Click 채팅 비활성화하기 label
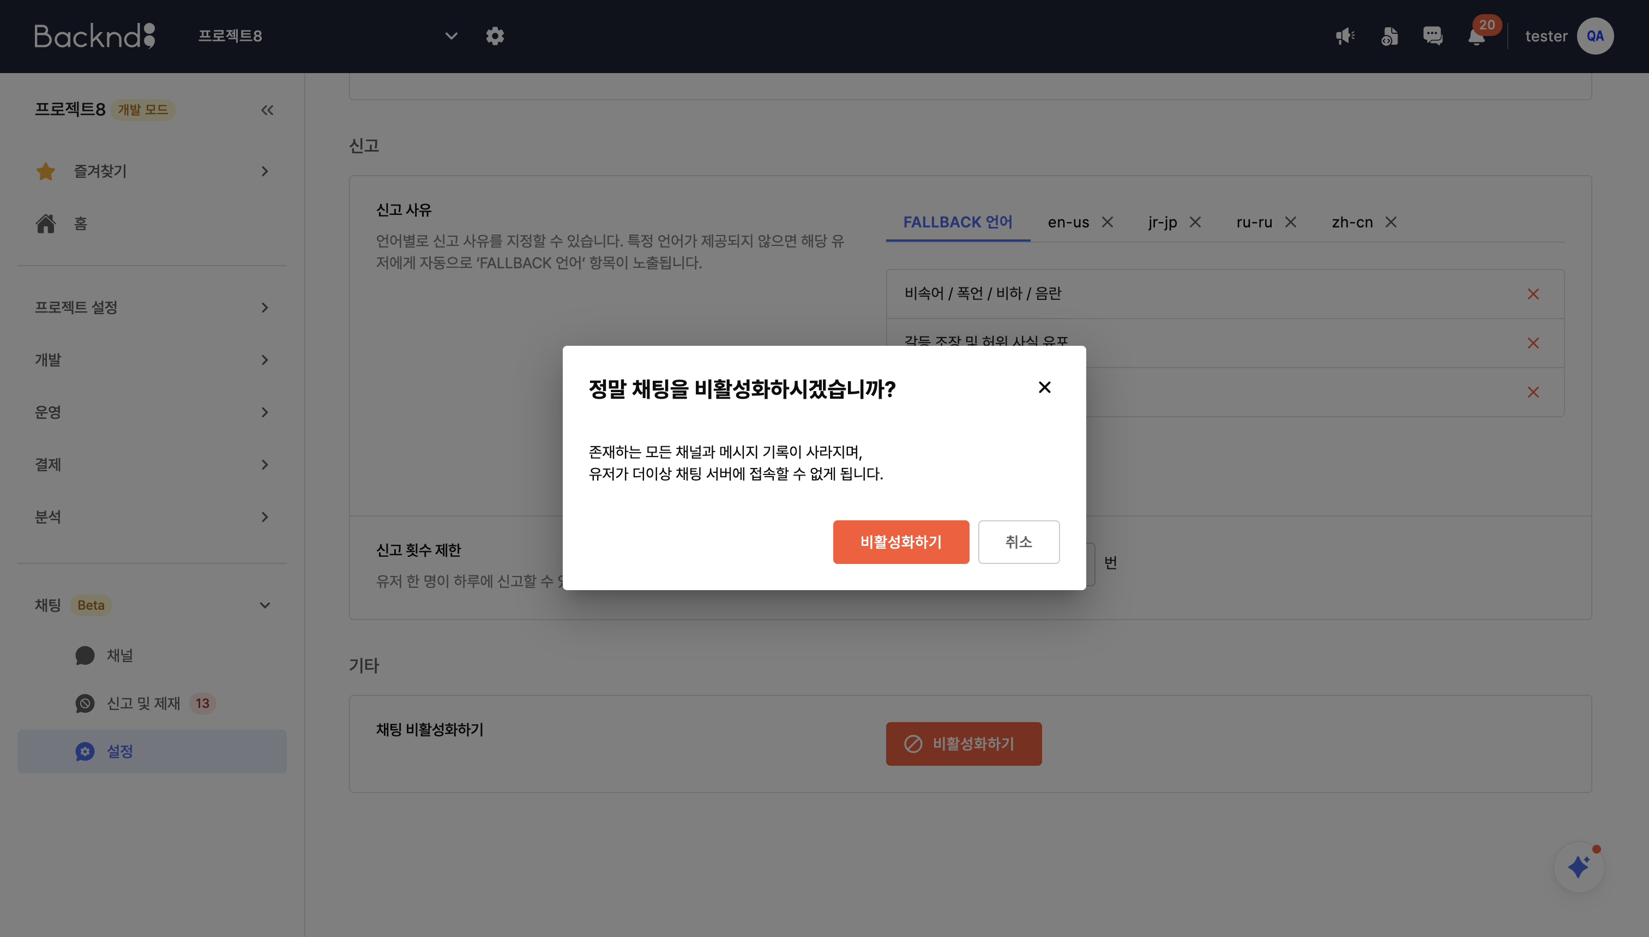Viewport: 1649px width, 937px height. click(x=429, y=730)
